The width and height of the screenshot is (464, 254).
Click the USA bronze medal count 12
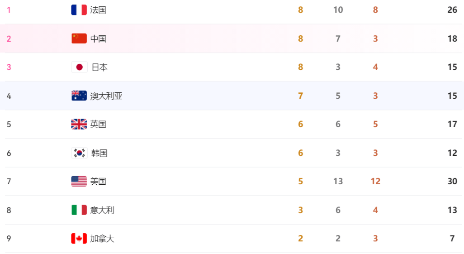click(x=375, y=182)
